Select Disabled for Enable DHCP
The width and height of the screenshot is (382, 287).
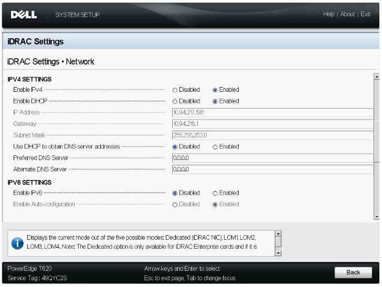pos(175,102)
